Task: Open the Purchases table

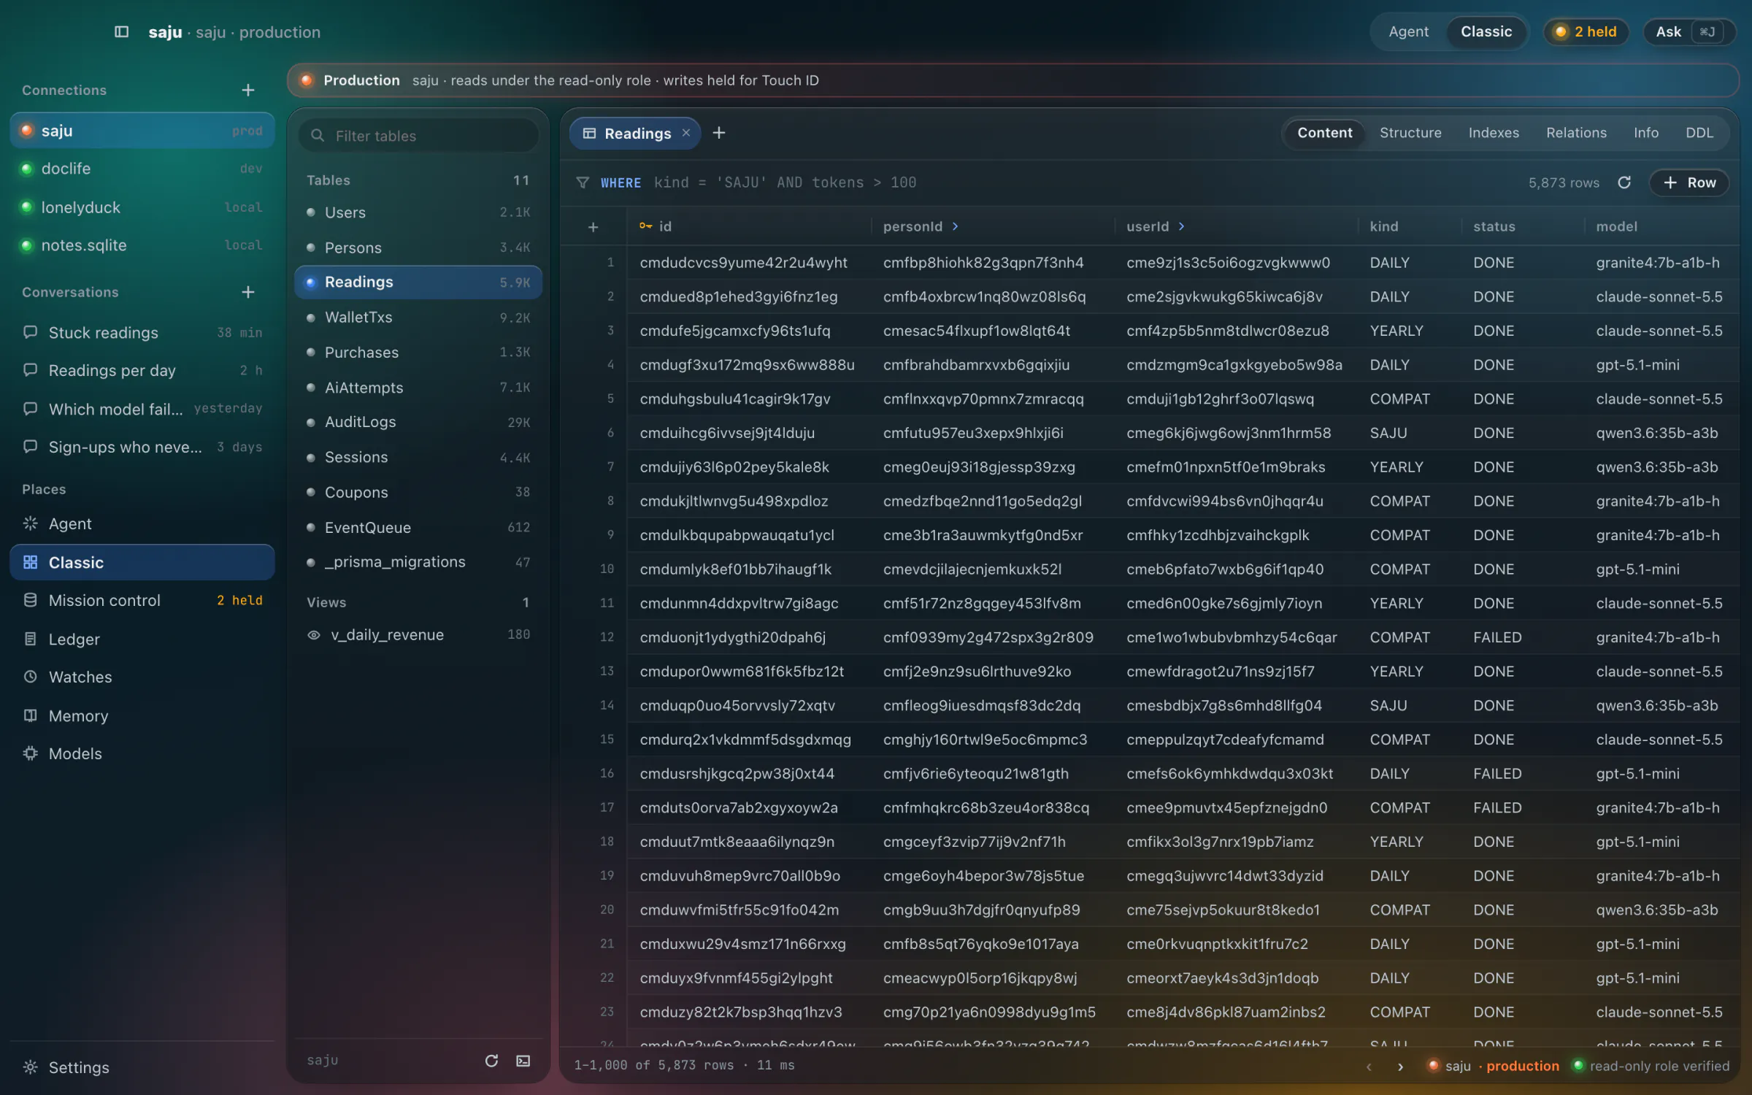Action: click(418, 353)
